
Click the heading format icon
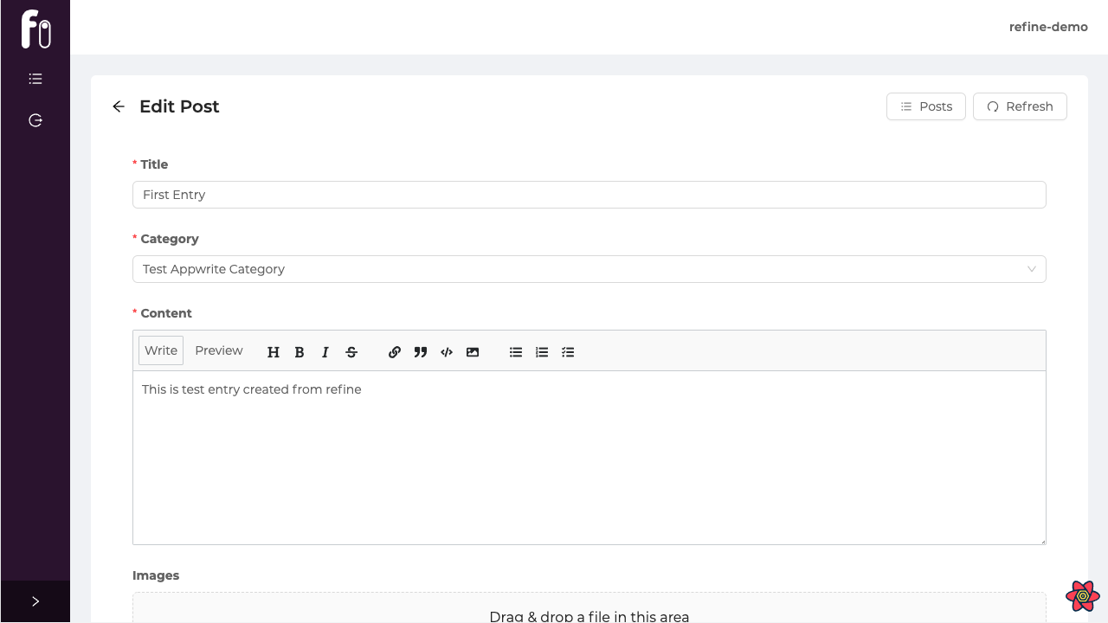point(274,352)
